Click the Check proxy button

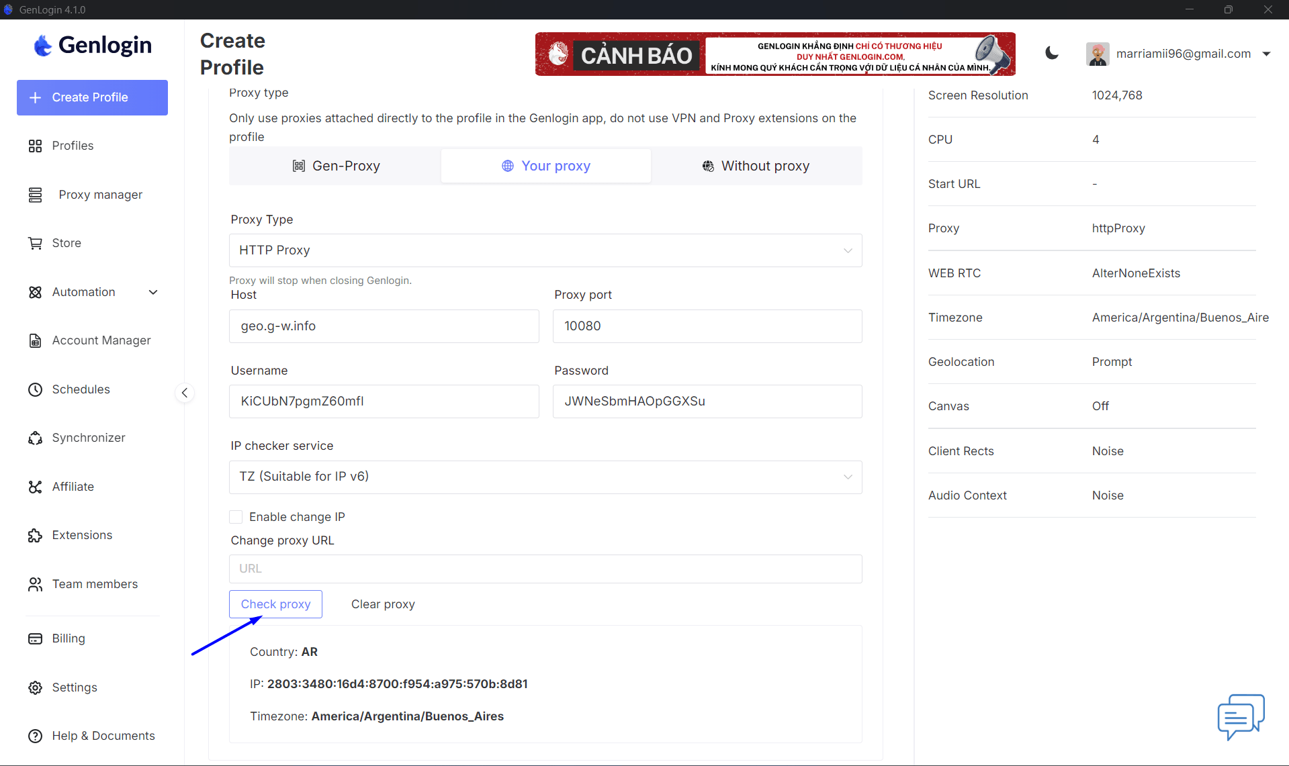coord(275,604)
